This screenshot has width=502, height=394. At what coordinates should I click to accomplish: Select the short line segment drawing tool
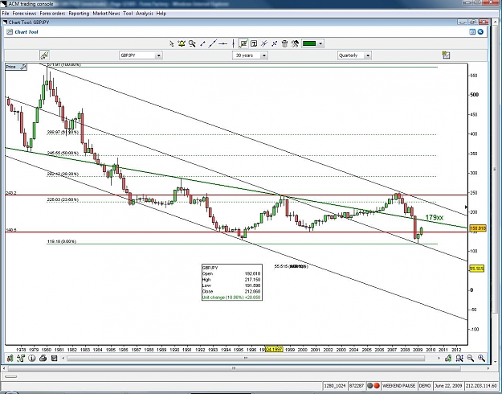click(202, 43)
